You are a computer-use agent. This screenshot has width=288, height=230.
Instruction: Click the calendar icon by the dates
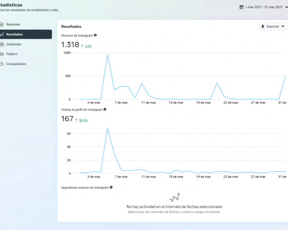(242, 7)
